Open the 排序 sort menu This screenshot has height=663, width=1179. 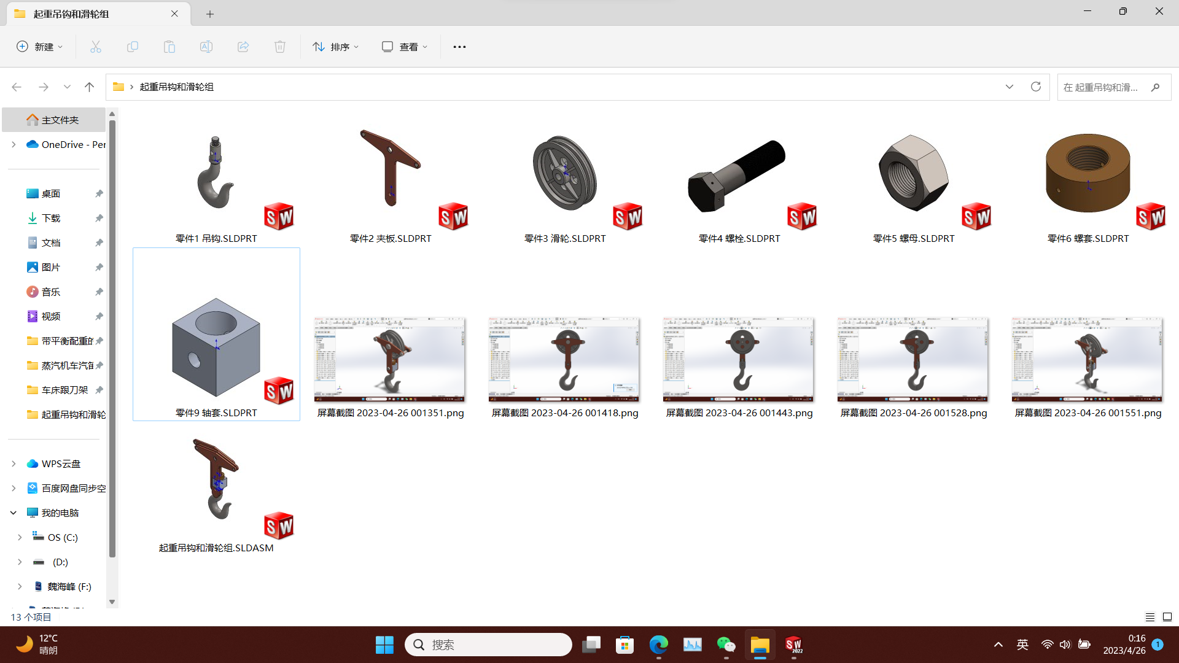click(x=335, y=47)
